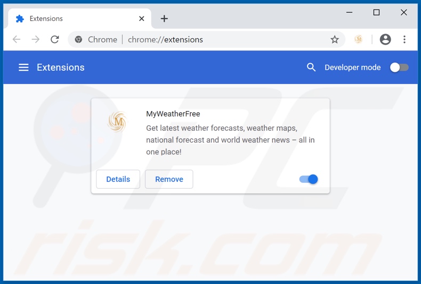Open a new tab with the plus button
Image resolution: width=421 pixels, height=284 pixels.
164,19
